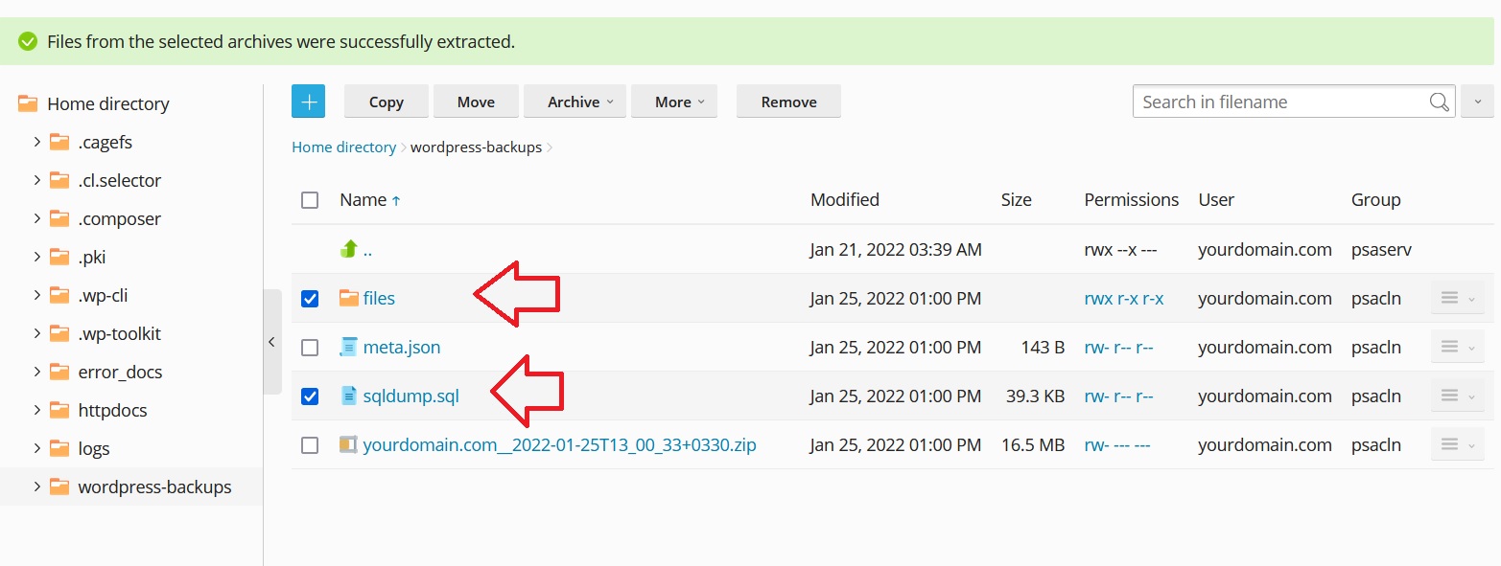Click the sqldump.sql file icon

349,396
